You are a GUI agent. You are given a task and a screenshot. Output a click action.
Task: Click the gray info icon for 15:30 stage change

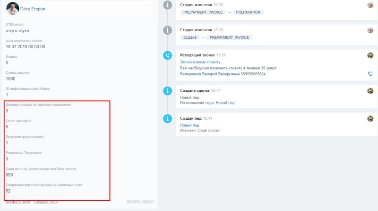pos(167,5)
